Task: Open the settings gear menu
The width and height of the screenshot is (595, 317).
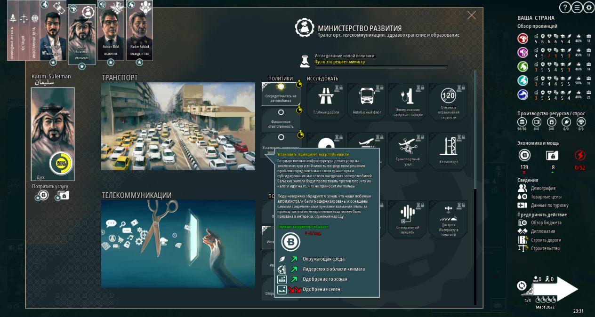Action: point(588,8)
